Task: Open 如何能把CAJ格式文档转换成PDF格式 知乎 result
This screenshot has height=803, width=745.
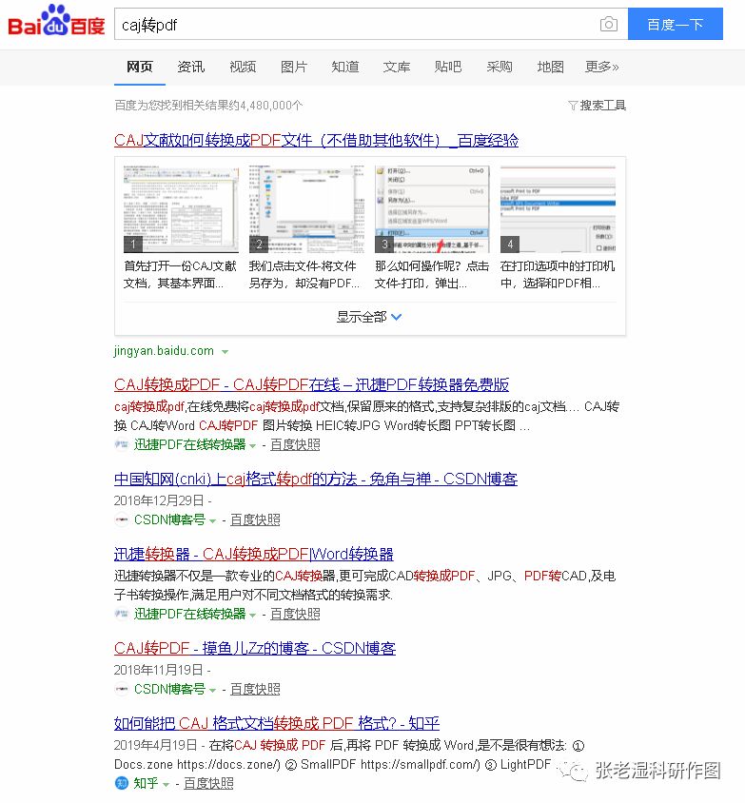Action: (277, 723)
